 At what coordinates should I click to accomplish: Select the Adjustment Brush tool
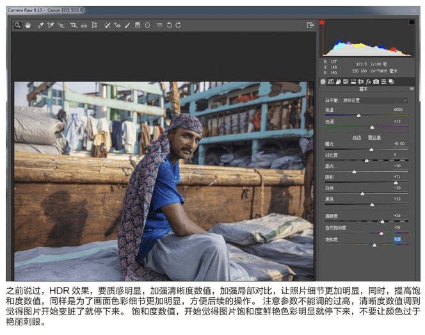pos(127,25)
